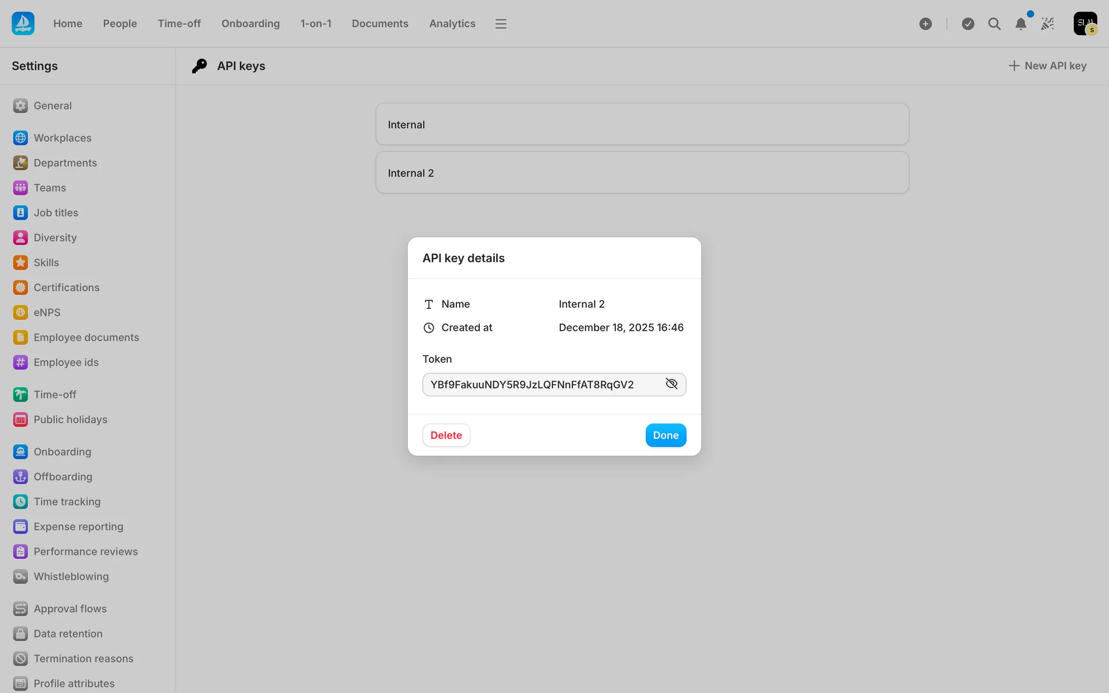Click the Delete button in dialog
This screenshot has width=1109, height=693.
click(446, 435)
